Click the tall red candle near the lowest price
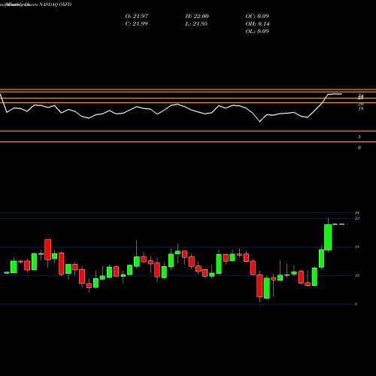The height and width of the screenshot is (376, 376). point(259,286)
